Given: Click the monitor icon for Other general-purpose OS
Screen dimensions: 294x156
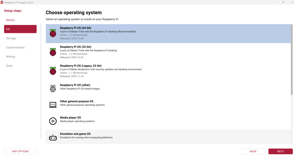Looking at the screenshot, I should (53, 105).
